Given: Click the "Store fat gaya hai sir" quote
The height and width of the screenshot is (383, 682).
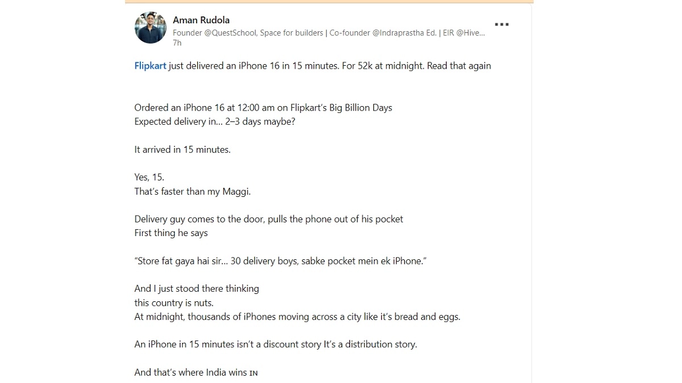Looking at the screenshot, I should tap(280, 261).
